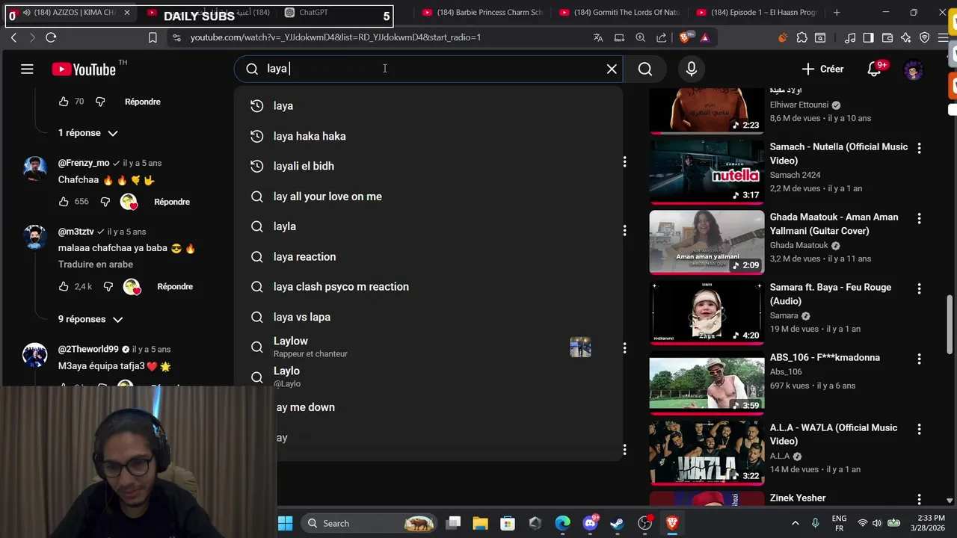Screen dimensions: 957x538
Task: Clear the search box text
Action: 612,69
